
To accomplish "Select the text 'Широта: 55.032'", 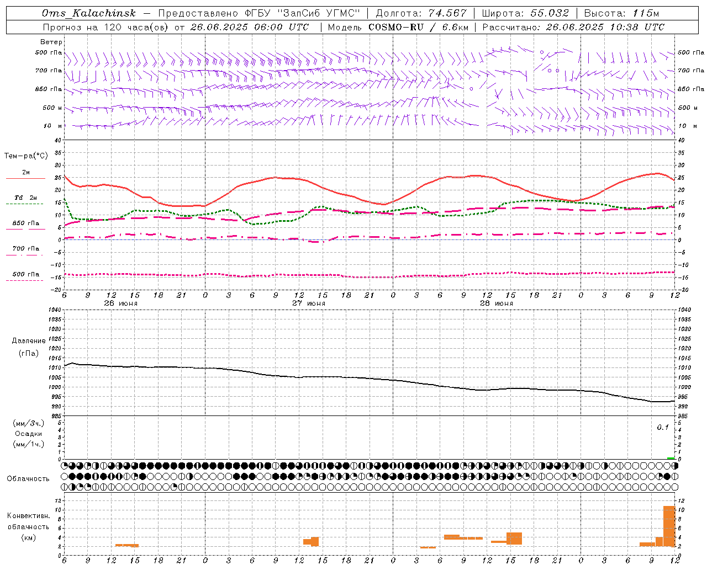I will [525, 13].
